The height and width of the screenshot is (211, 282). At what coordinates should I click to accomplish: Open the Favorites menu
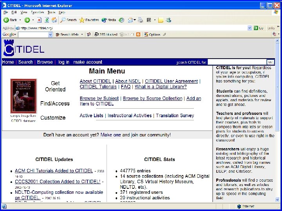click(38, 13)
